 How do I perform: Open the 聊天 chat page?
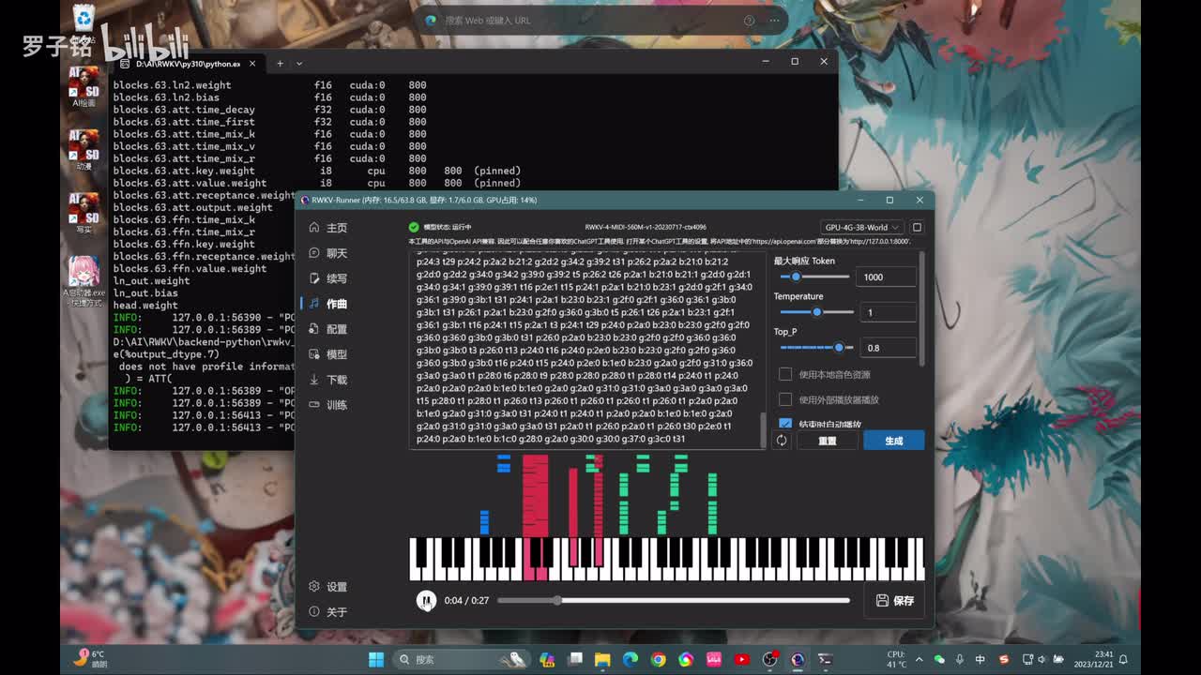(328, 253)
